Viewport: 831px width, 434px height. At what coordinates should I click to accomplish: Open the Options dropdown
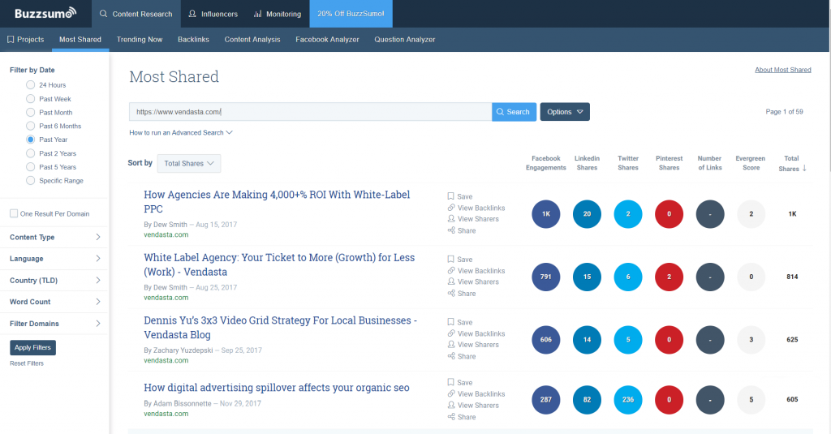click(565, 112)
